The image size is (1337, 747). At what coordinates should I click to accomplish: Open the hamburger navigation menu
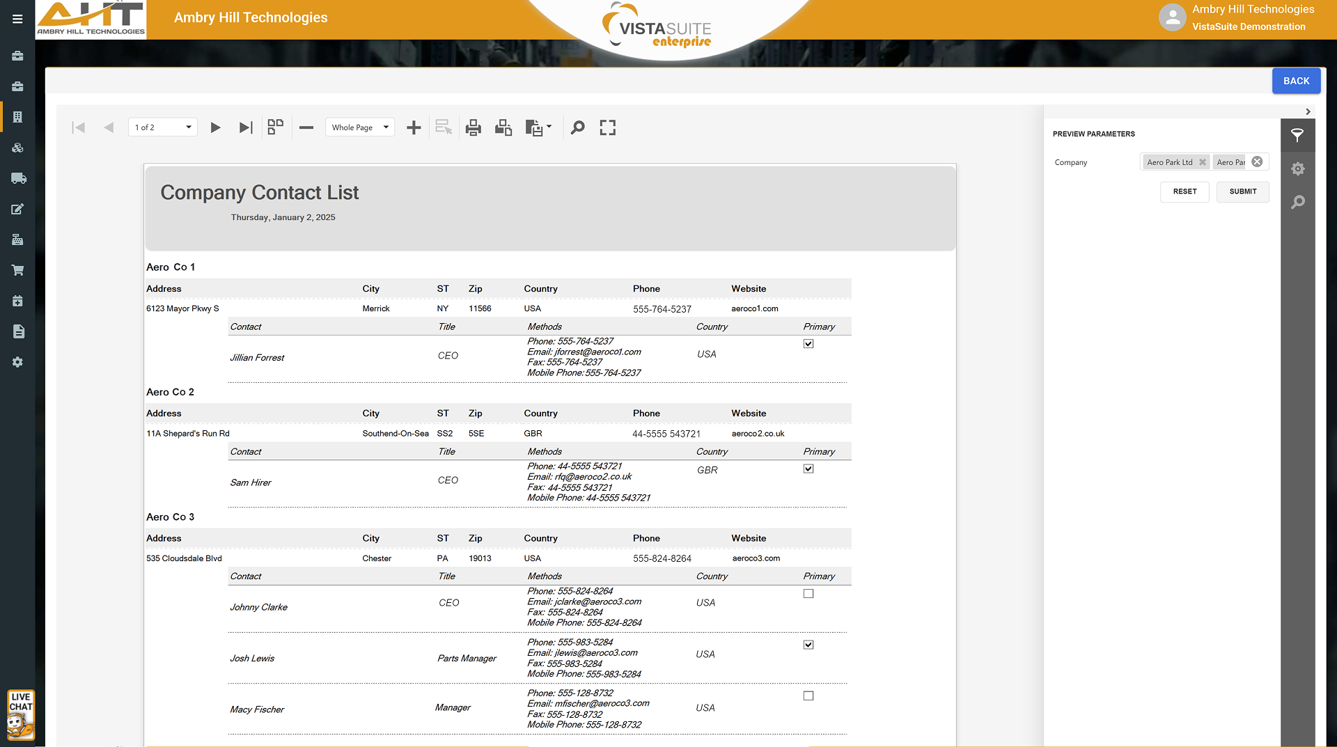[x=17, y=19]
